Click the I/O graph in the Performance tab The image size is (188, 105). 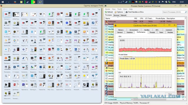145,81
